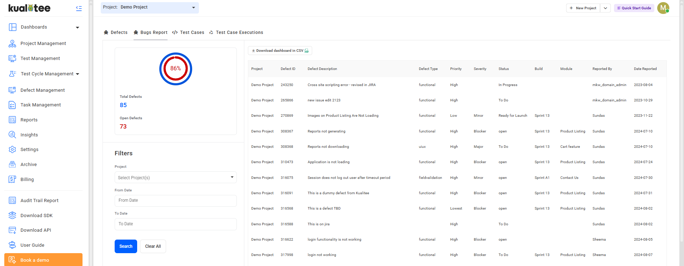684x266 pixels.
Task: Click the Project Management sidebar icon
Action: coord(12,44)
